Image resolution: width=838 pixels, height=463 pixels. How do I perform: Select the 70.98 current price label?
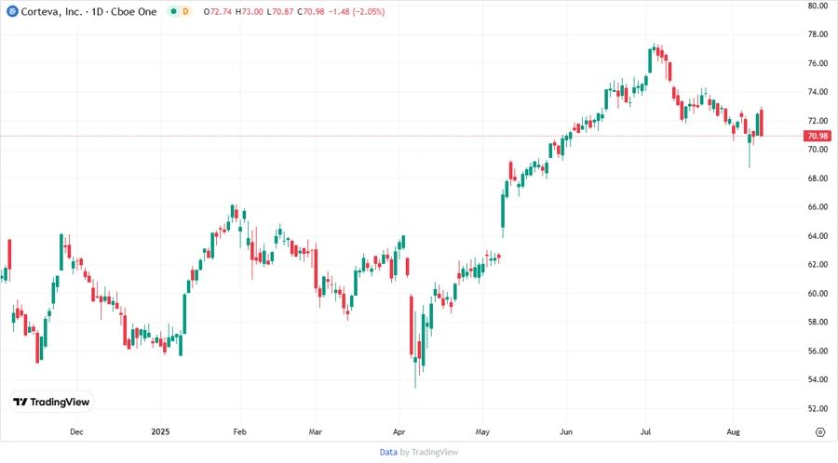[818, 136]
